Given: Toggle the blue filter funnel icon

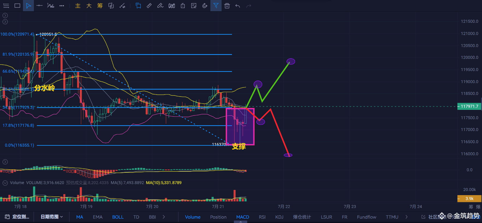Looking at the screenshot, I should tap(216, 6).
